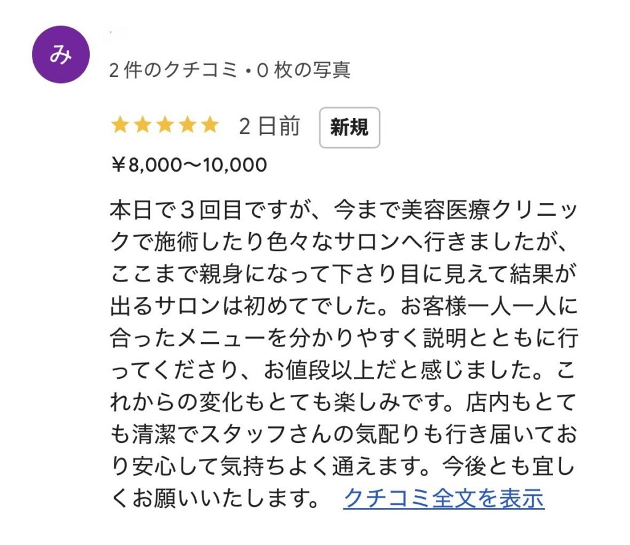
Task: Select the fifth yellow rating star
Action: tap(210, 125)
